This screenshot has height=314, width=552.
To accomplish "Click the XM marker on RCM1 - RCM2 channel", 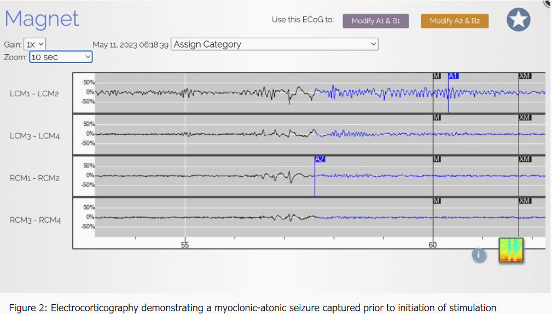I will point(525,159).
